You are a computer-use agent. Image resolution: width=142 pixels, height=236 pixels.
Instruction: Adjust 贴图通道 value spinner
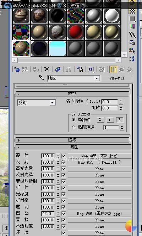pyautogui.click(x=122, y=128)
